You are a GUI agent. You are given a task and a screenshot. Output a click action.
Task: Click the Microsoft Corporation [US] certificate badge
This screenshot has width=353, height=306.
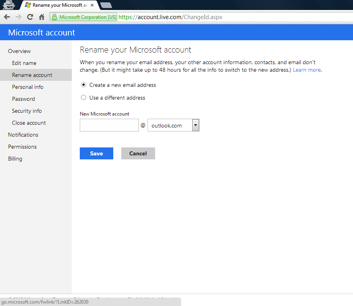83,17
